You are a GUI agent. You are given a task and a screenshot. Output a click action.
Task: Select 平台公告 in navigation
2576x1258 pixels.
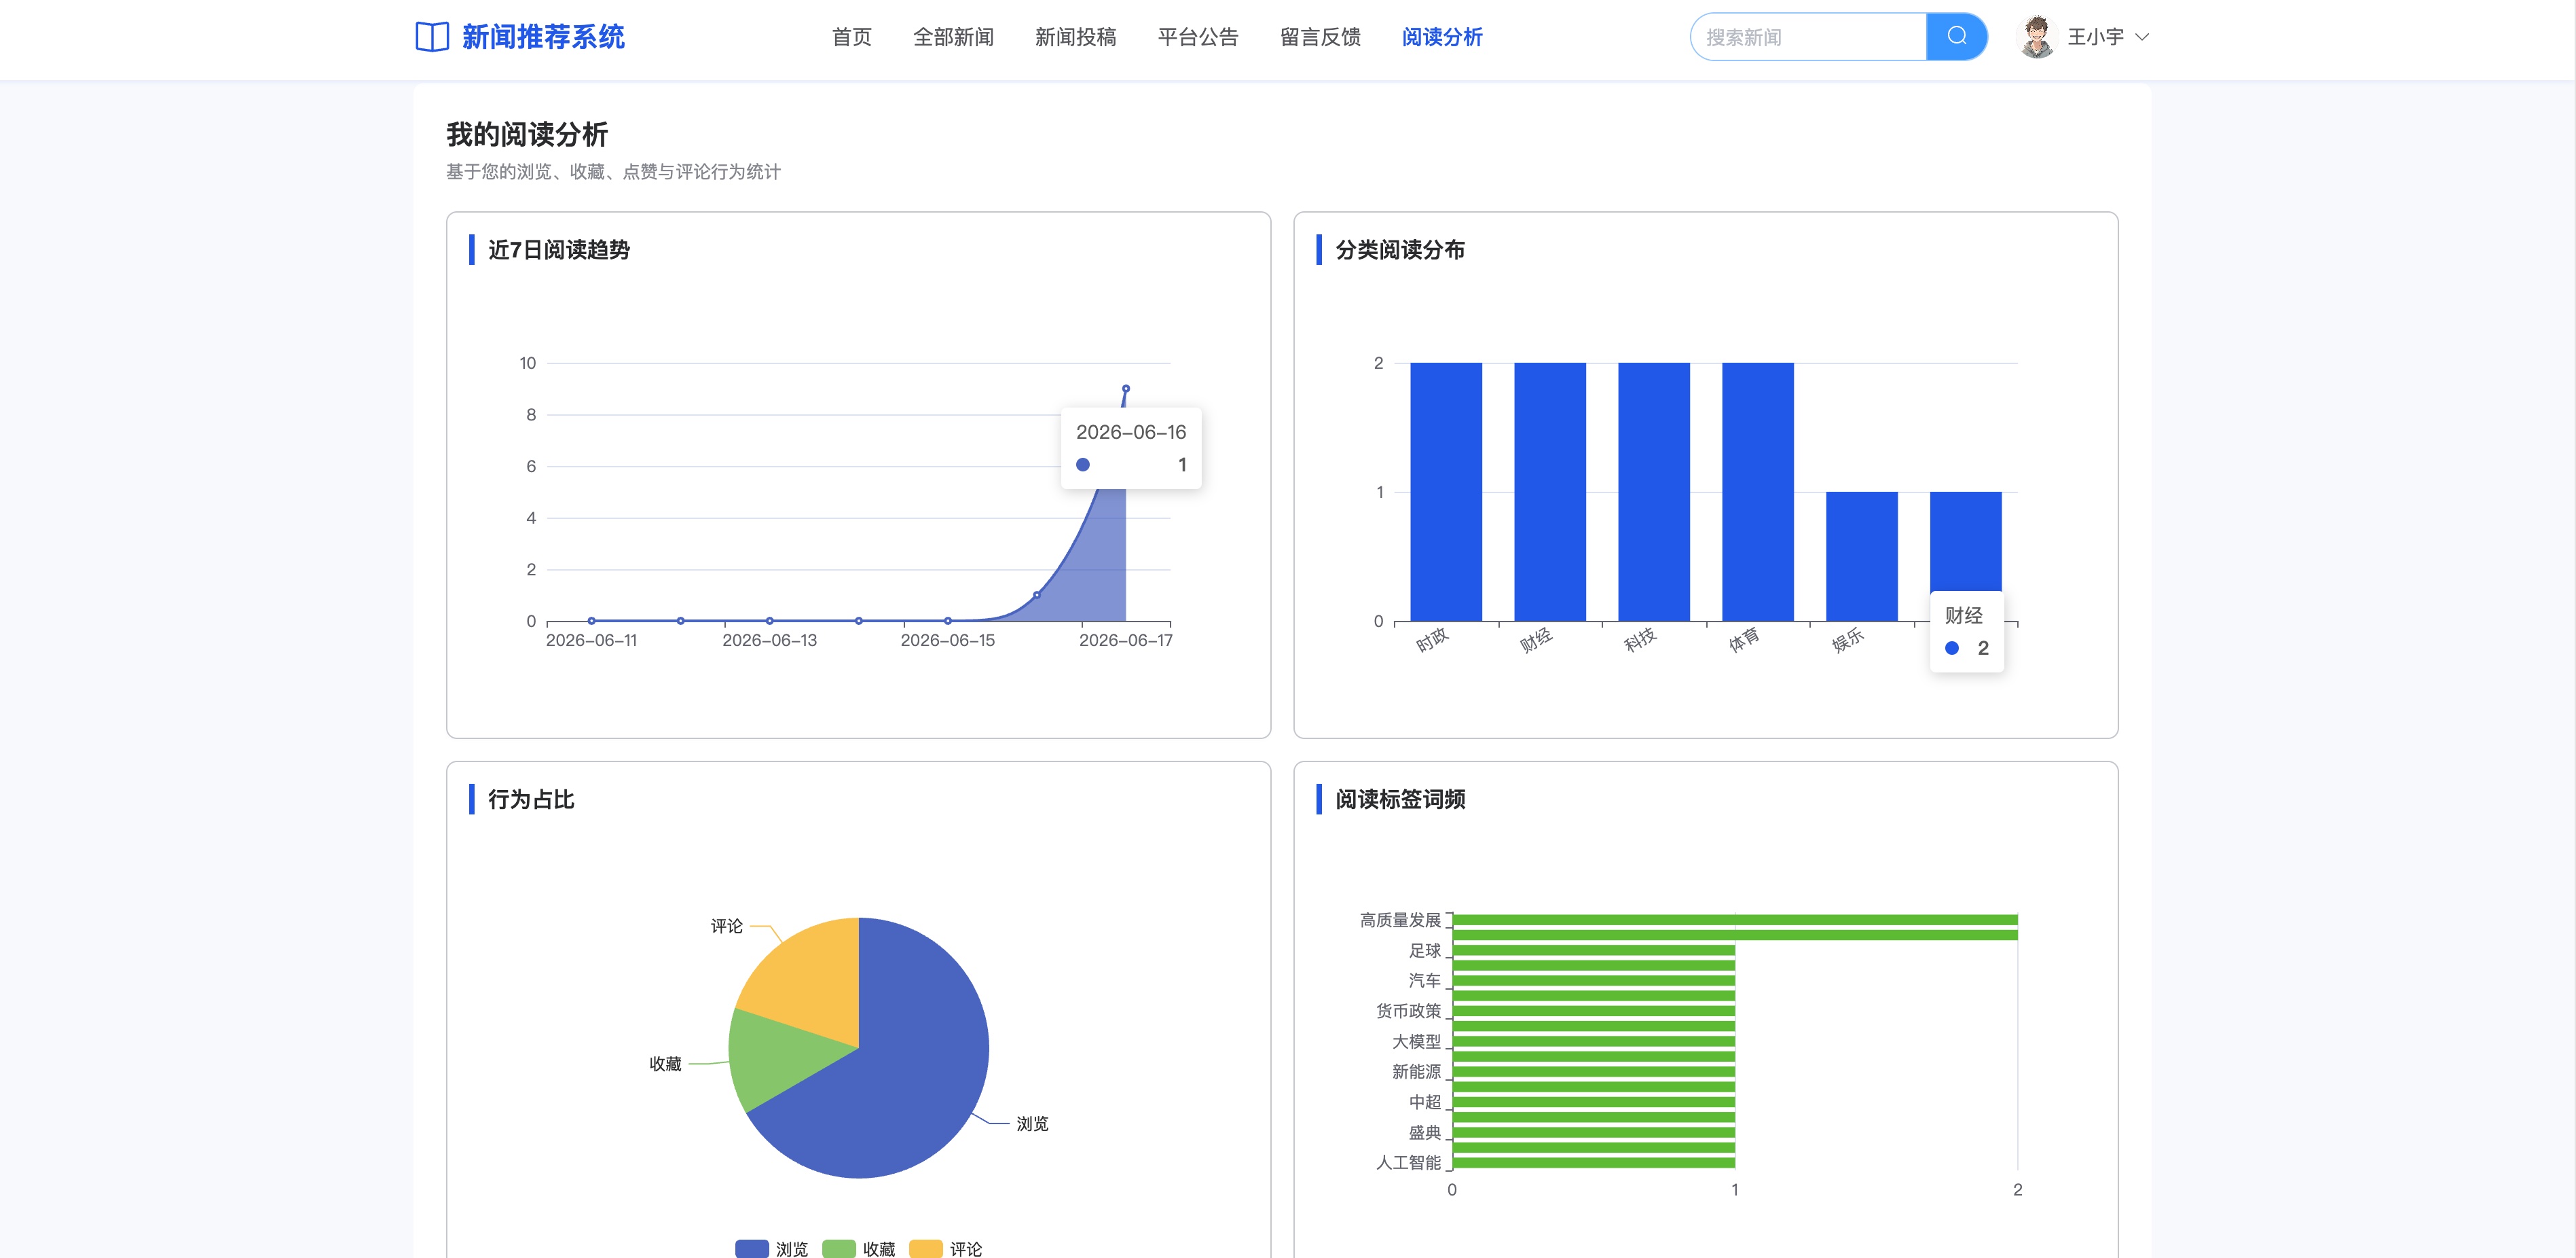[x=1198, y=37]
